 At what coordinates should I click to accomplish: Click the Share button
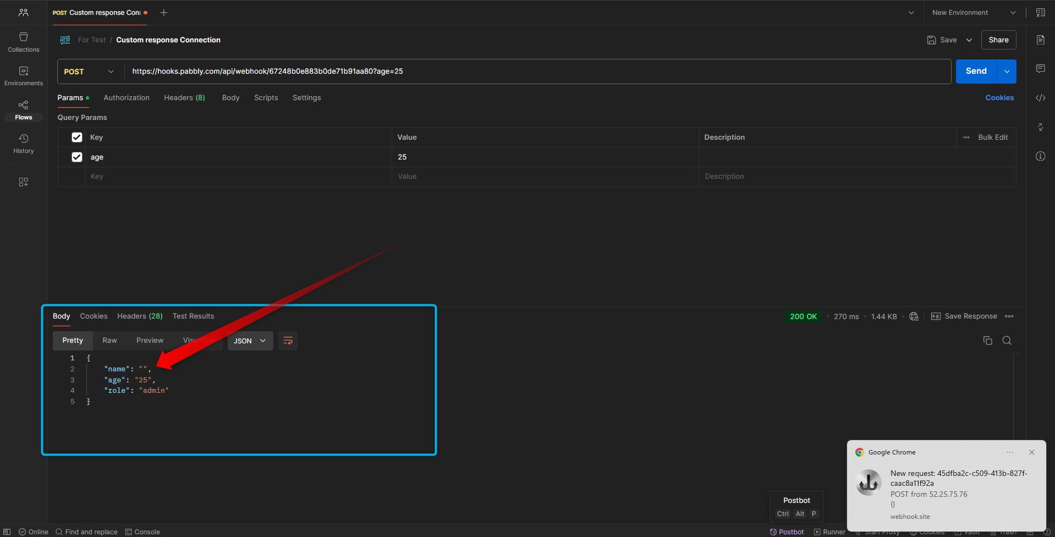point(998,40)
